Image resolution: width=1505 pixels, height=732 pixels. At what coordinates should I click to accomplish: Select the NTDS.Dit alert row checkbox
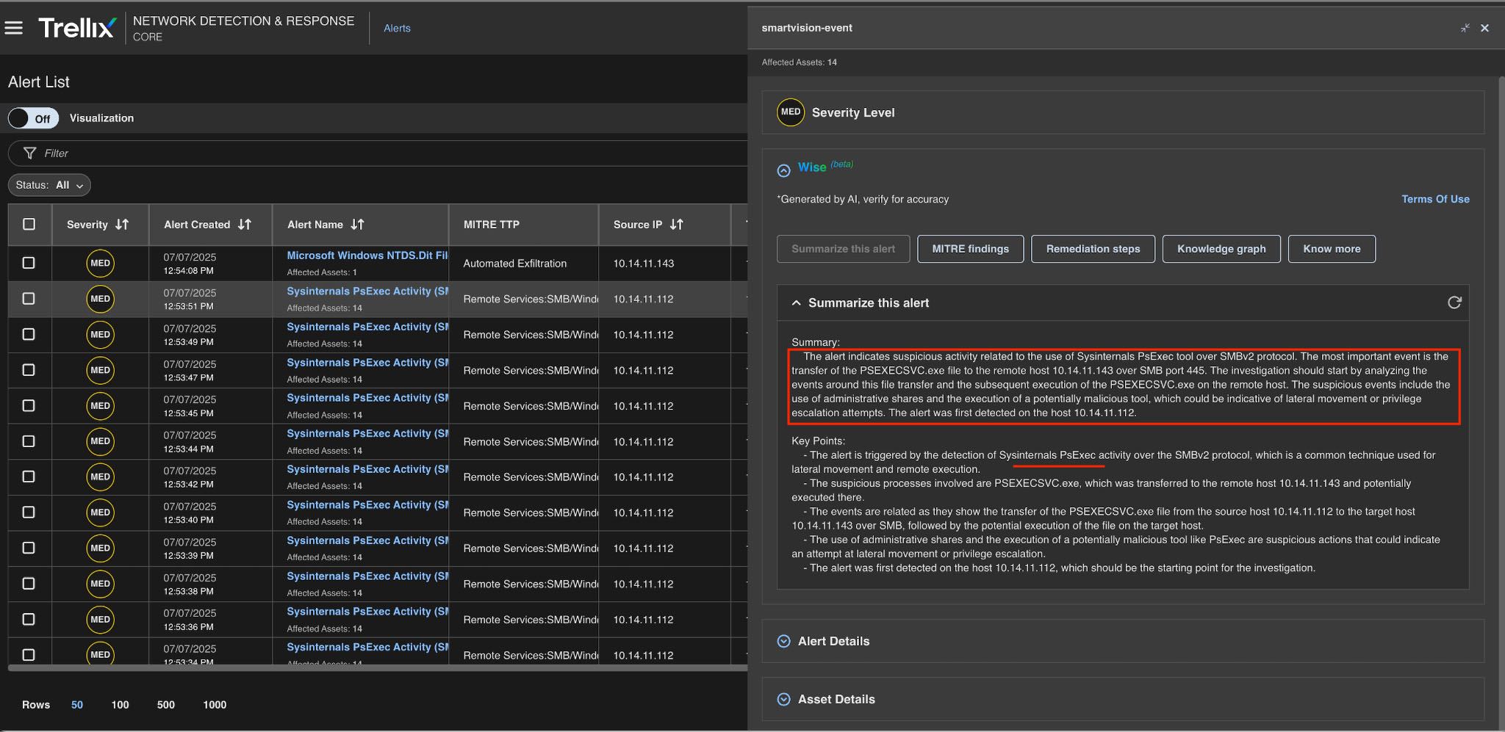29,263
